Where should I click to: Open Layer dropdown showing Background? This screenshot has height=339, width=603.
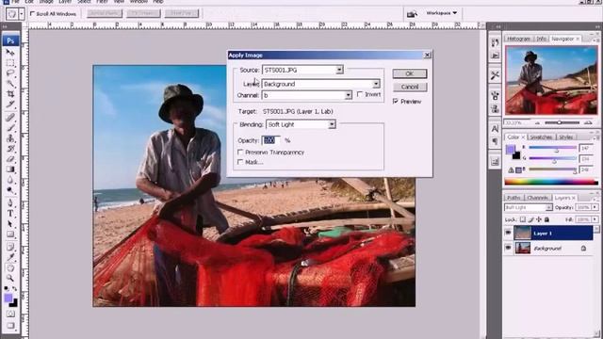pyautogui.click(x=321, y=84)
